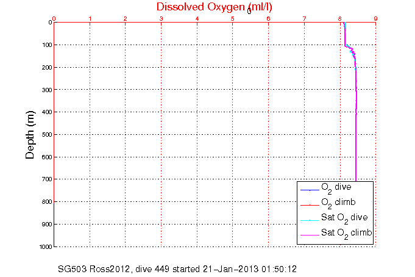Viewport: 415px width, 277px height.
Task: Click the x-axis tick label '1'
Action: (90, 19)
